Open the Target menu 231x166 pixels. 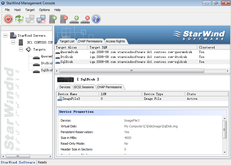point(30,10)
